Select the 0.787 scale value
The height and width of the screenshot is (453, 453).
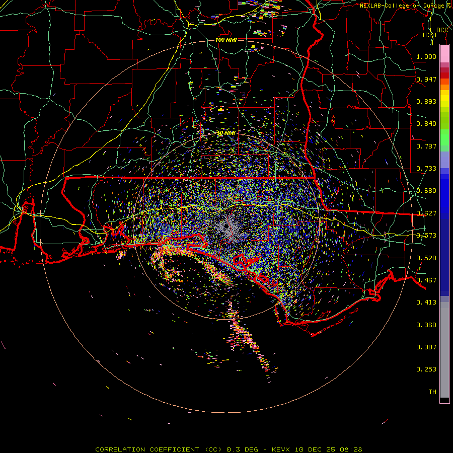click(426, 146)
